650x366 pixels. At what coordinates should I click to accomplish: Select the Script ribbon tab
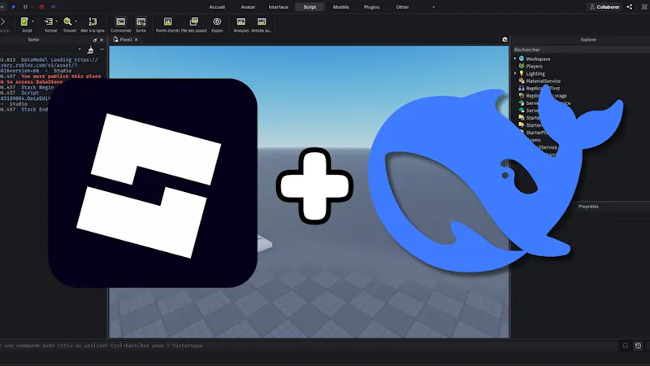[x=310, y=7]
